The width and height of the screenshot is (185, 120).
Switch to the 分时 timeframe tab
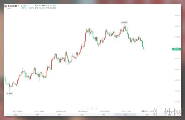(x=15, y=115)
